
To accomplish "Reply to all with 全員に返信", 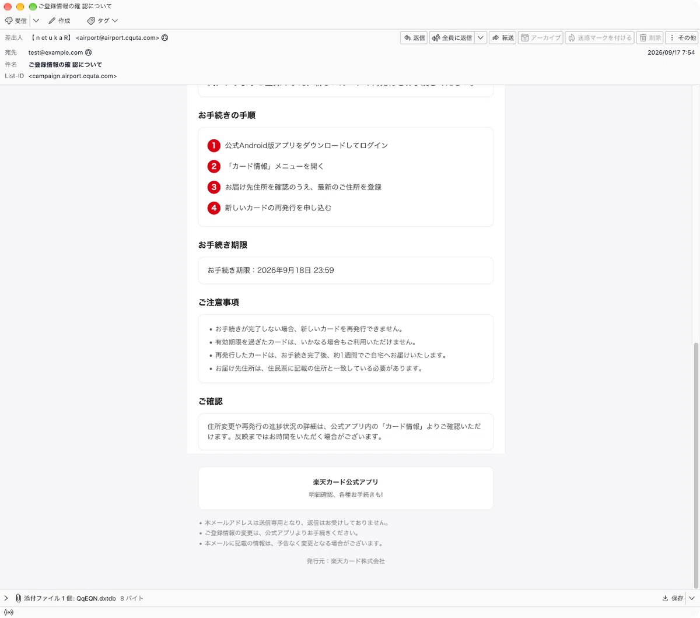I will click(452, 38).
